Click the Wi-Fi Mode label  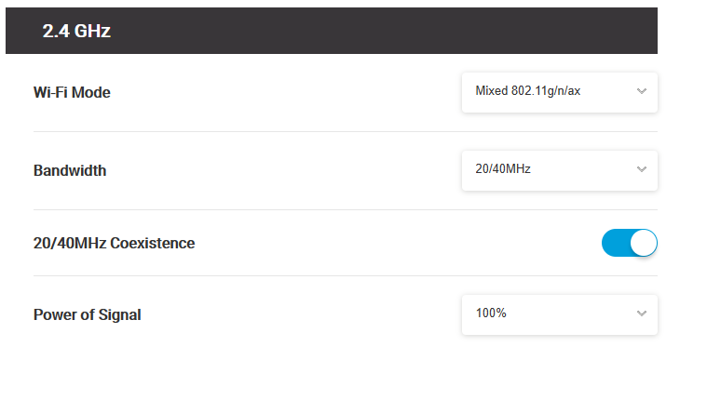click(72, 92)
